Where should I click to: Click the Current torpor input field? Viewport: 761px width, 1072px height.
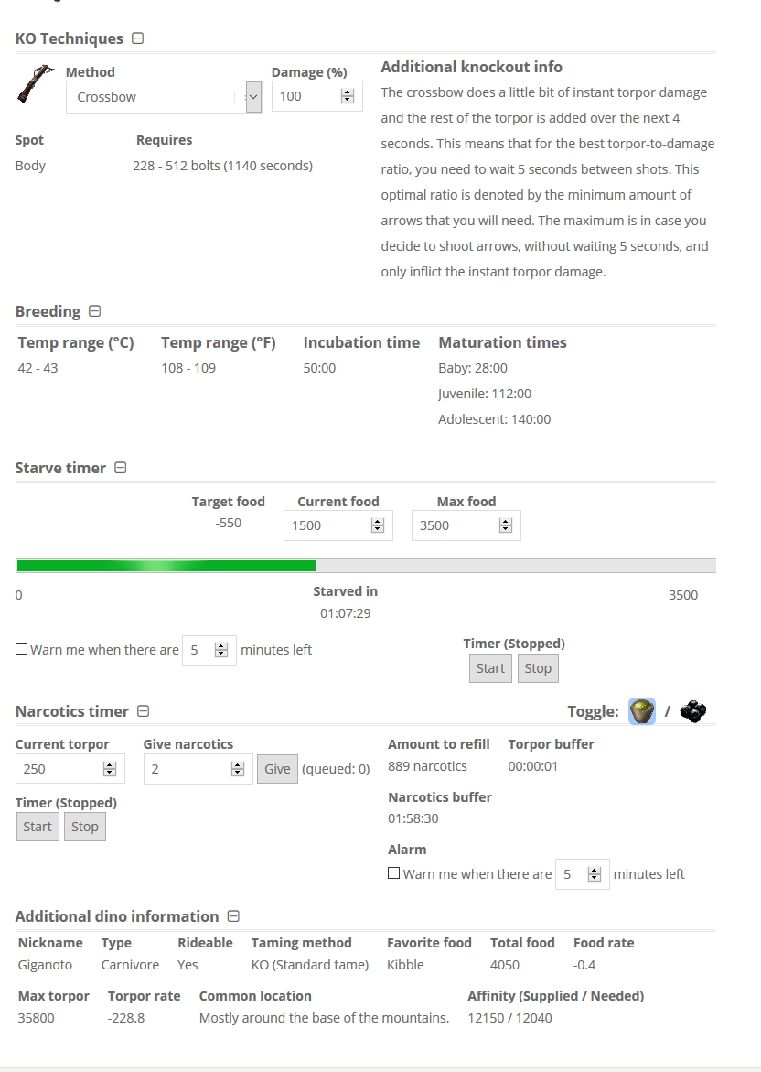pyautogui.click(x=70, y=768)
